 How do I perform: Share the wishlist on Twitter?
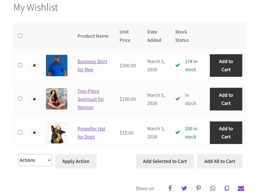pyautogui.click(x=184, y=188)
